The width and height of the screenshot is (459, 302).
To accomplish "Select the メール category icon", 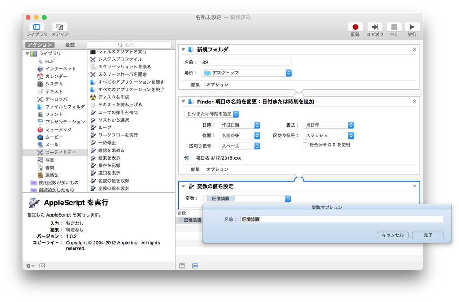I will 40,145.
